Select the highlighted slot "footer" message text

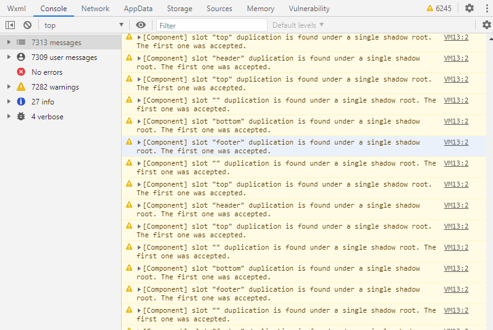(x=278, y=146)
